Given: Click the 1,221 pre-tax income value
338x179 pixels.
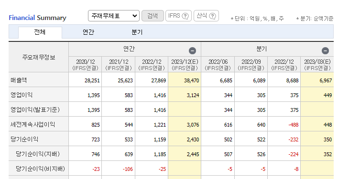Looking at the screenshot, I should coord(160,125).
